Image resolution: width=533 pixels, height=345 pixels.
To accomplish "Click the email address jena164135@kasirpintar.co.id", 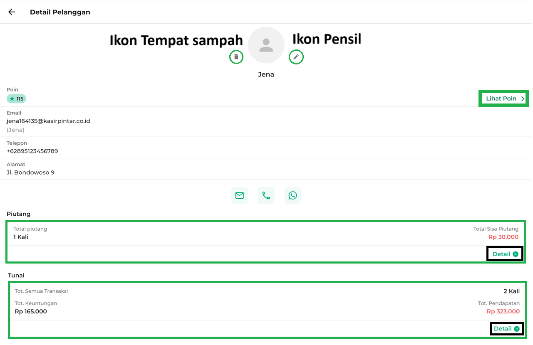I will [48, 121].
